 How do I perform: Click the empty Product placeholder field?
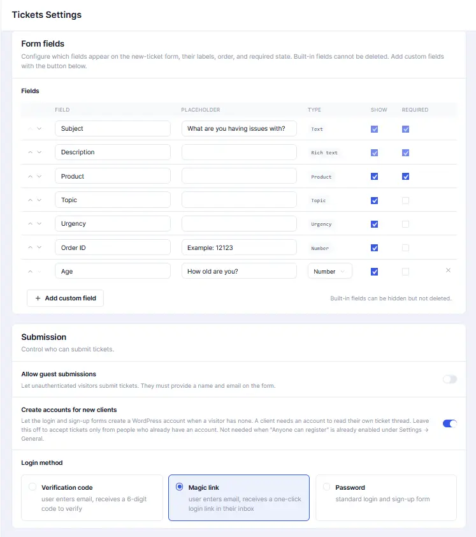tap(239, 176)
